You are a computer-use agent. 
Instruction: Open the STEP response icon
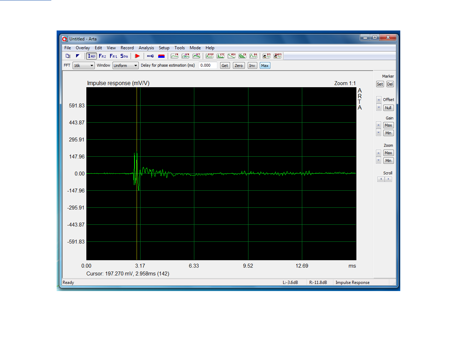coord(210,56)
